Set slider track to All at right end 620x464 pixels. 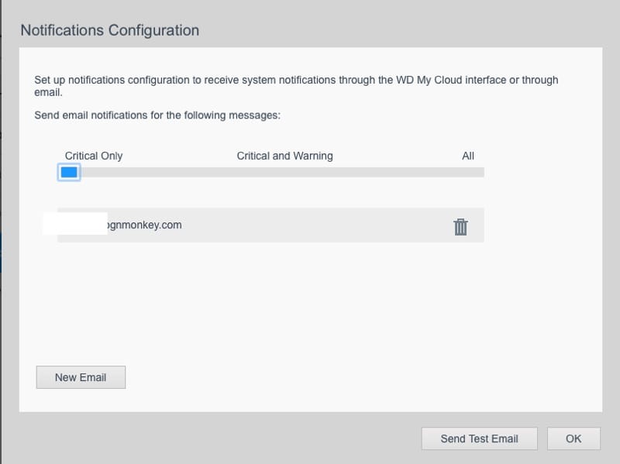click(x=477, y=172)
